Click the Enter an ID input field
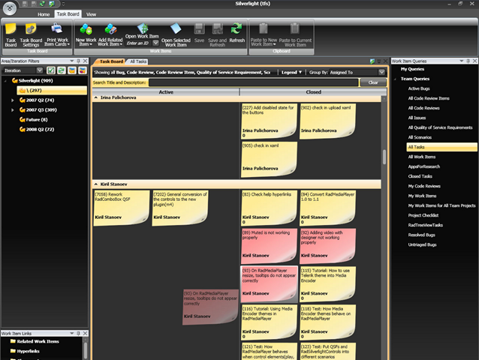Viewport: 479px width, 360px height. point(138,43)
